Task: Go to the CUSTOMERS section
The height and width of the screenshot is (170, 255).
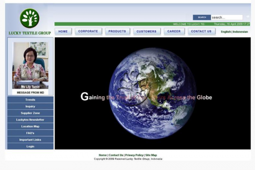Action: pyautogui.click(x=147, y=31)
